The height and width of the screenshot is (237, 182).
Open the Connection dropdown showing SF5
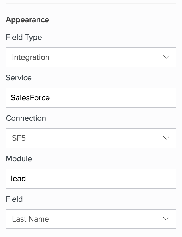pos(91,138)
